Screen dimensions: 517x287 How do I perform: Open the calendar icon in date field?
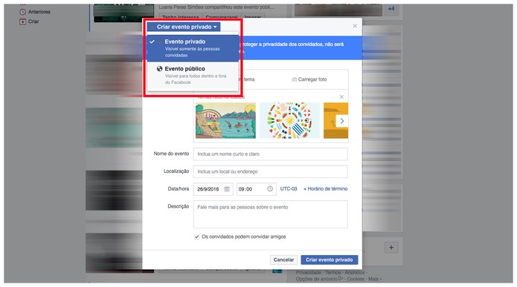coord(227,189)
